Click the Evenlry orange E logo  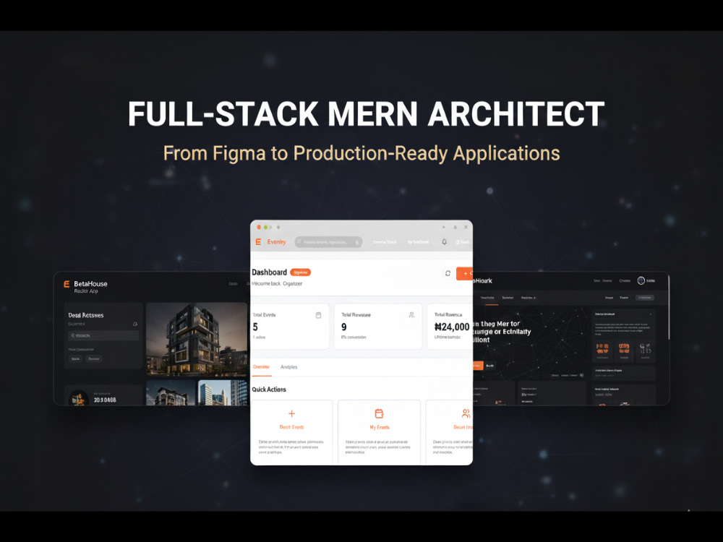coord(258,242)
